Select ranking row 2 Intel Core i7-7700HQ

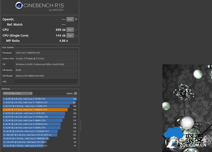(x=40, y=103)
